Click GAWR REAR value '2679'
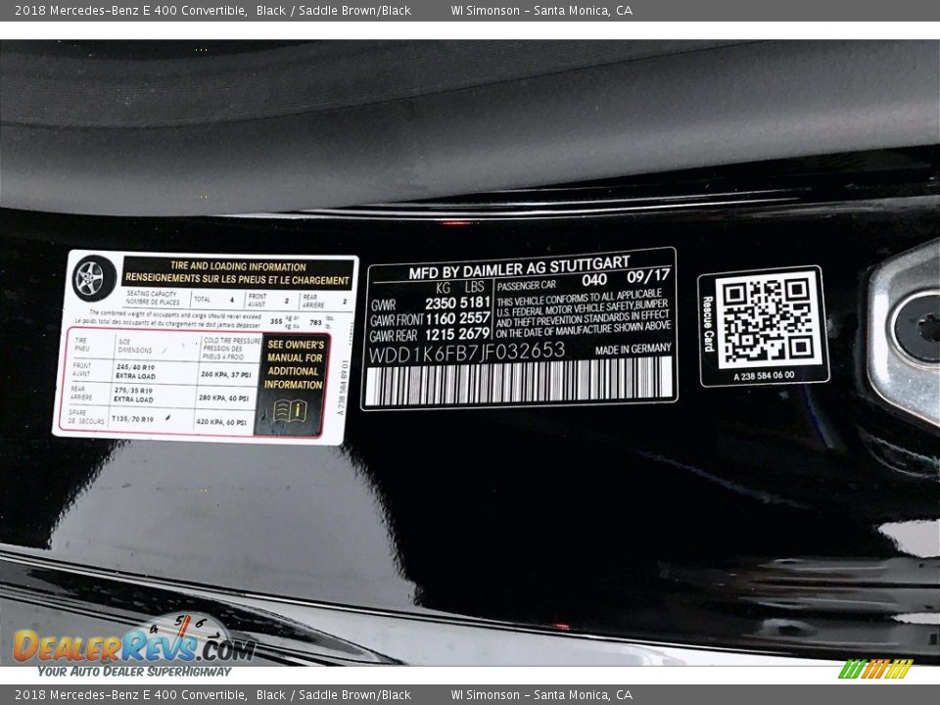 (x=475, y=334)
